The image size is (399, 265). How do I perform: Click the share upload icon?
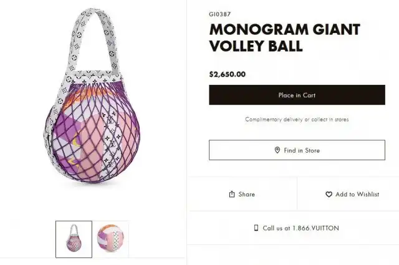coord(232,195)
